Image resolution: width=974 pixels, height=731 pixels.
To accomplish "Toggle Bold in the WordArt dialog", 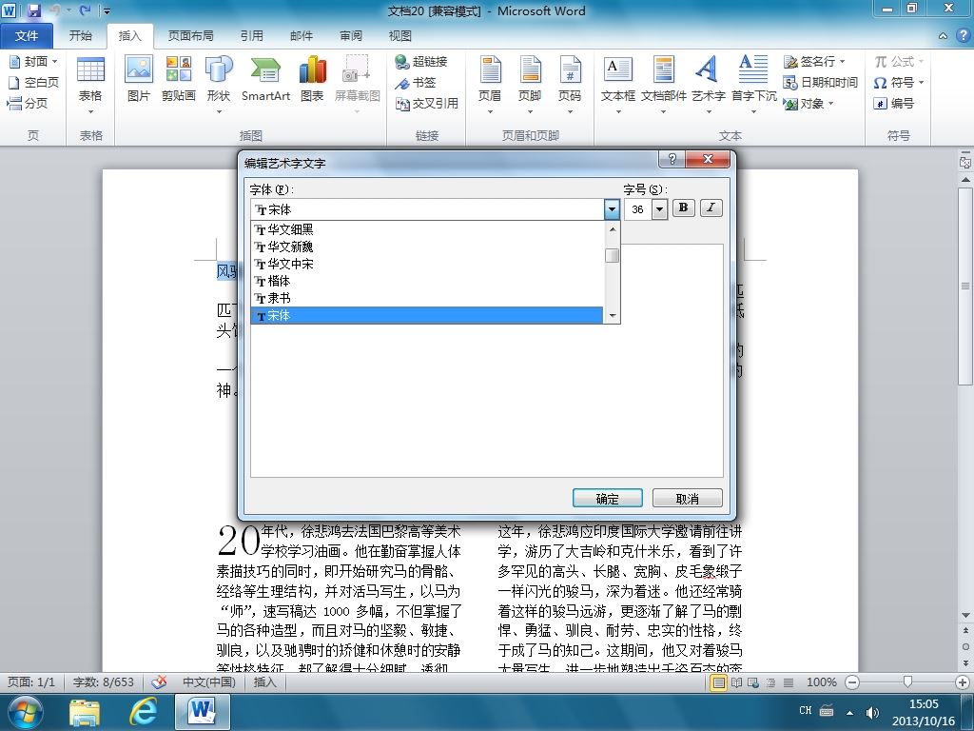I will point(683,208).
